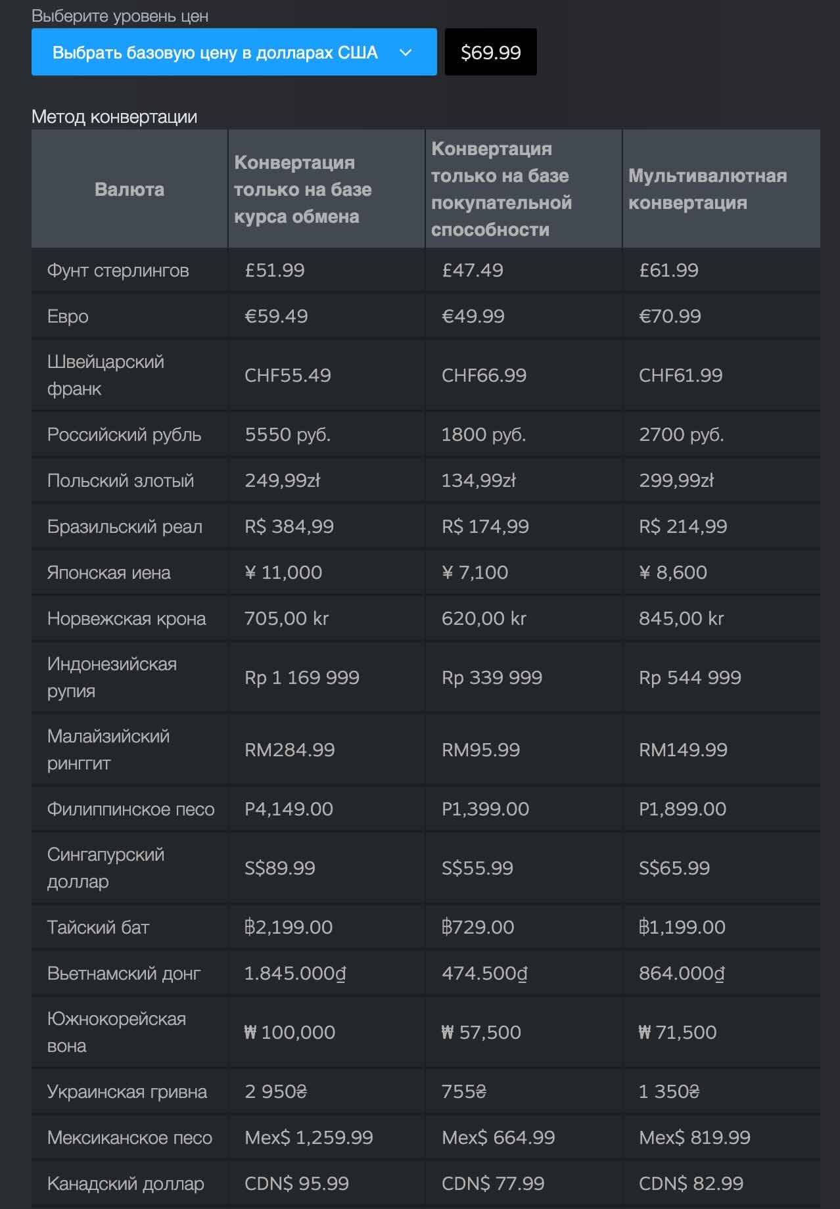
Task: Select the 'Фунт стерлингов' row label
Action: (118, 270)
